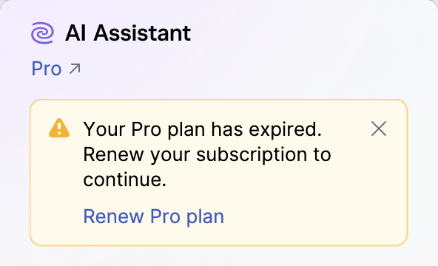This screenshot has width=438, height=266.
Task: Select the AI Assistant heading text
Action: [x=128, y=33]
